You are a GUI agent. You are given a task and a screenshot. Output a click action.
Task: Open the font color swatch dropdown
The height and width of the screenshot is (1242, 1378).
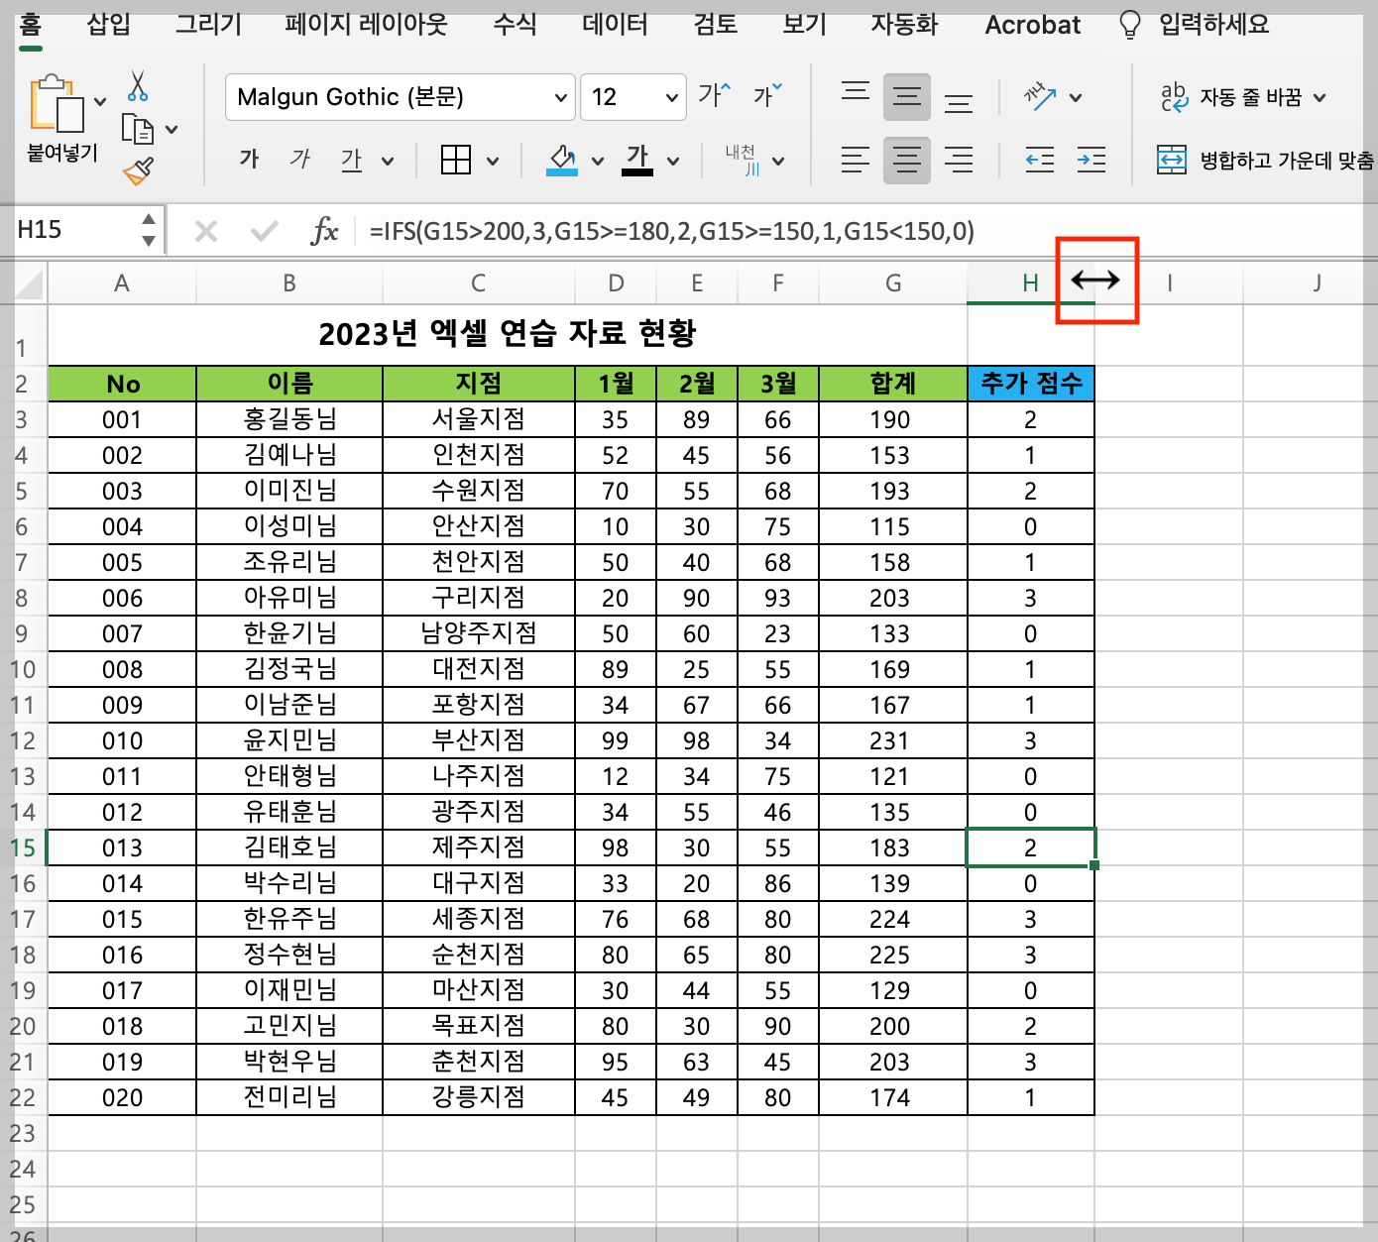(675, 160)
